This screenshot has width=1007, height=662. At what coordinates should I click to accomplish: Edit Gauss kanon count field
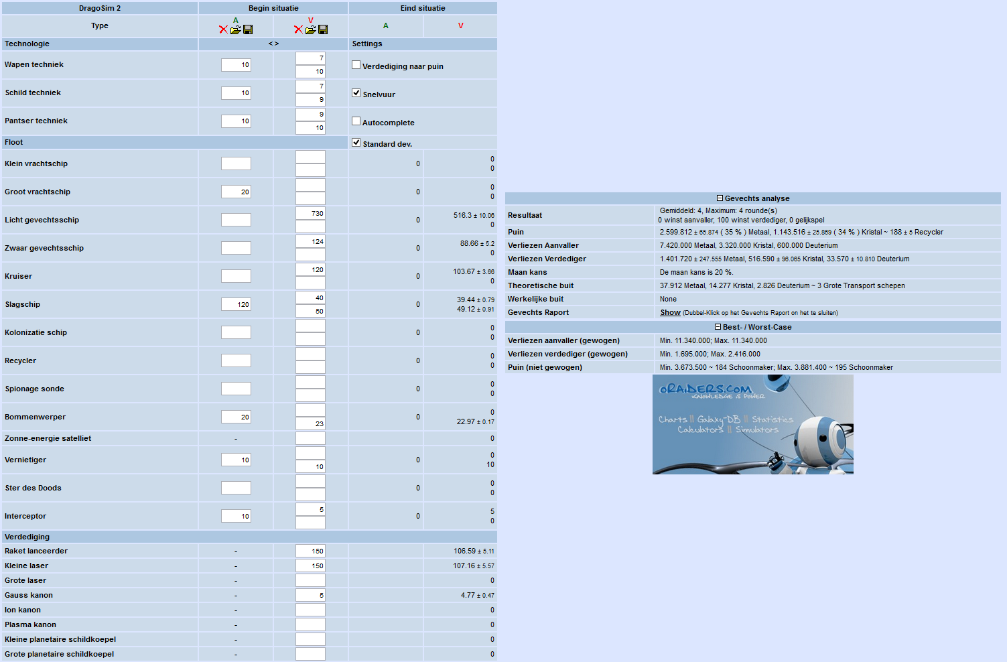(310, 595)
